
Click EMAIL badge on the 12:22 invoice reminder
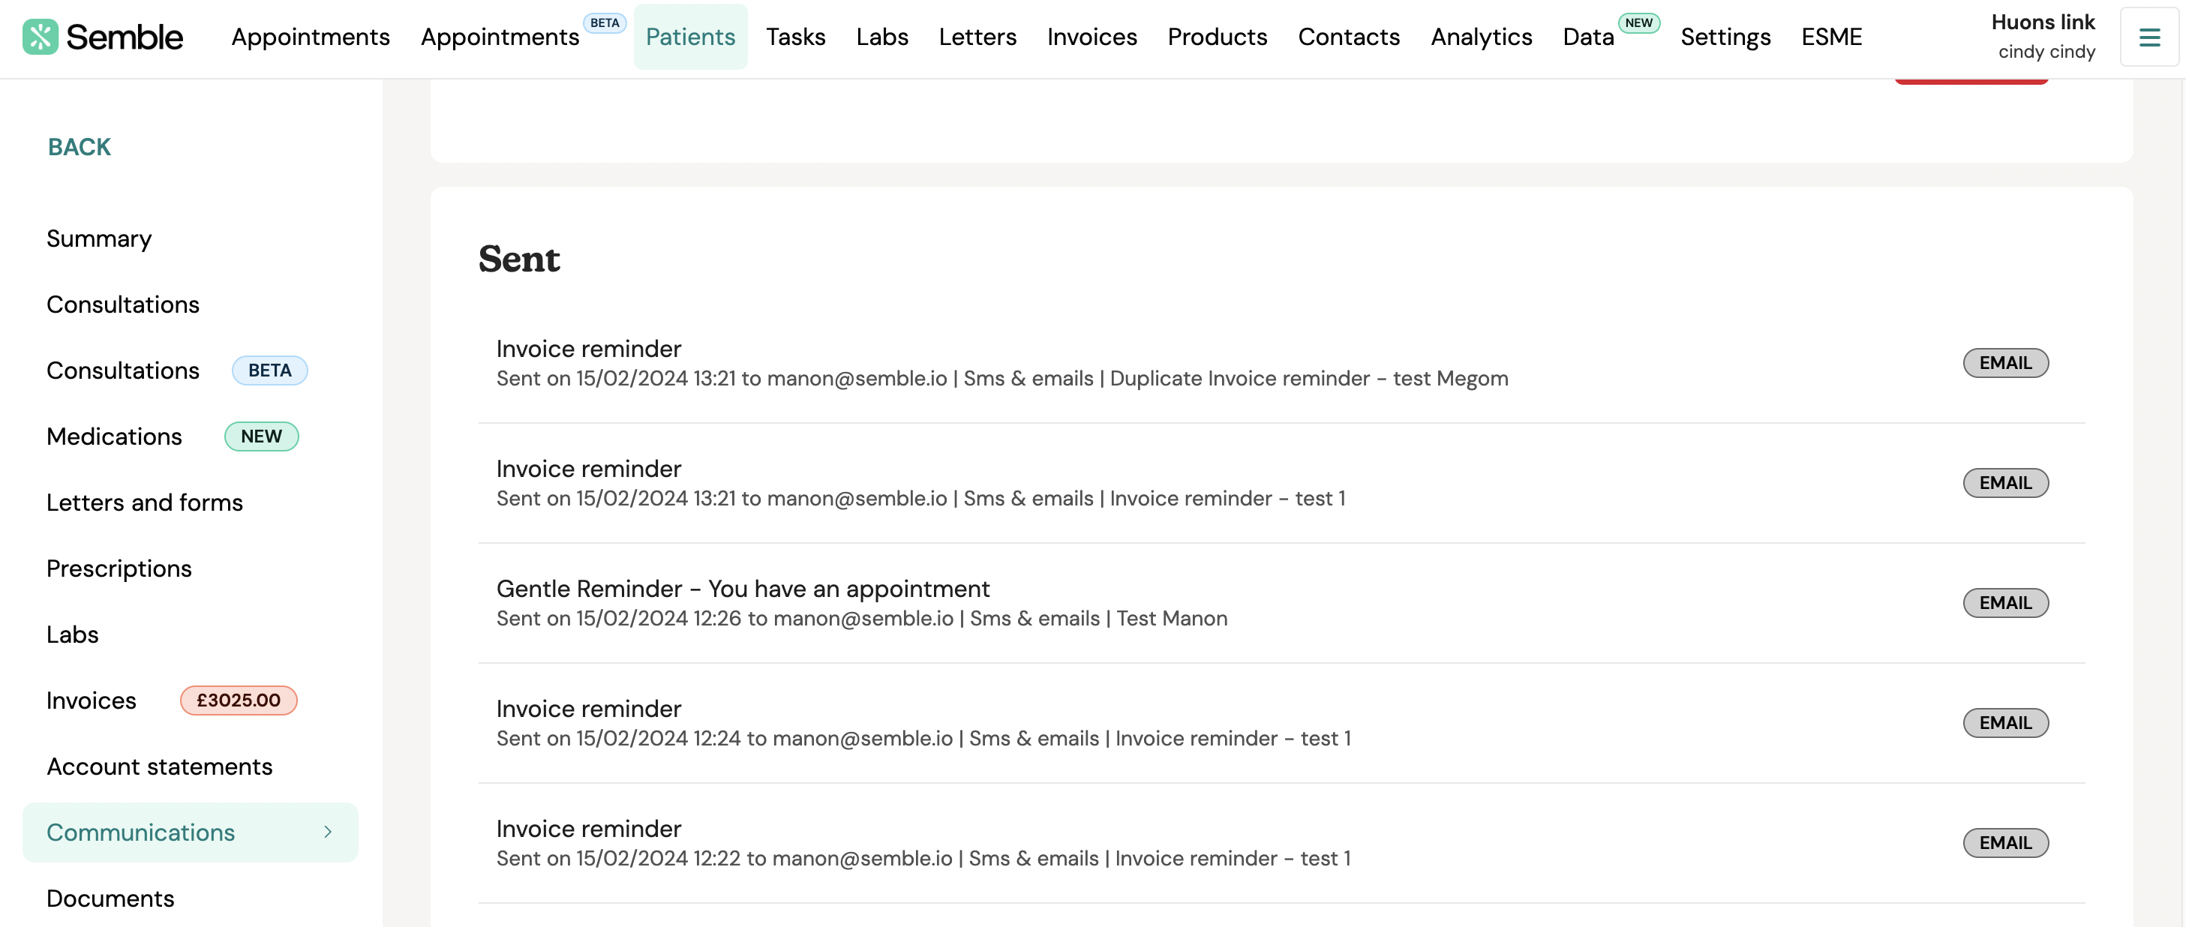pos(2005,843)
